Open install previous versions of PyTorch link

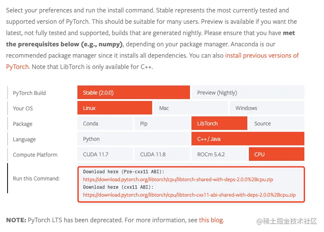click(262, 56)
